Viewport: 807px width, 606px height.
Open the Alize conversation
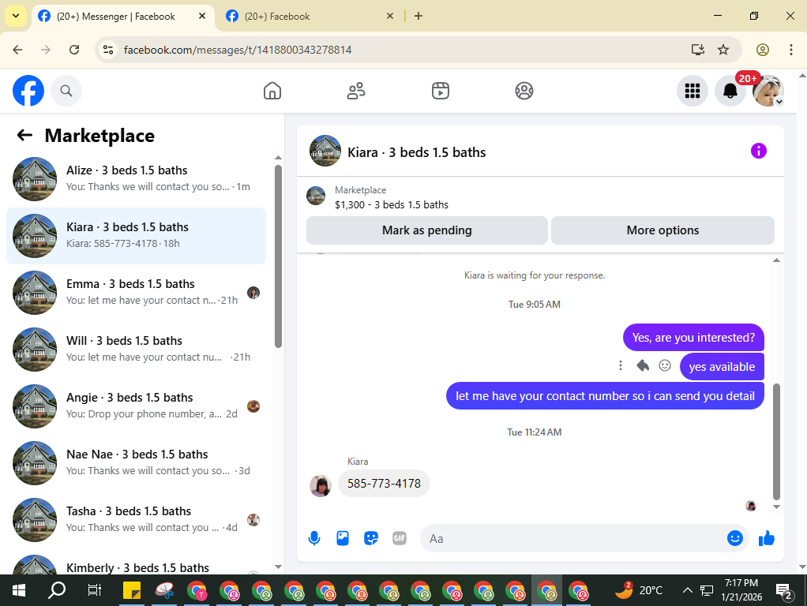tap(136, 178)
